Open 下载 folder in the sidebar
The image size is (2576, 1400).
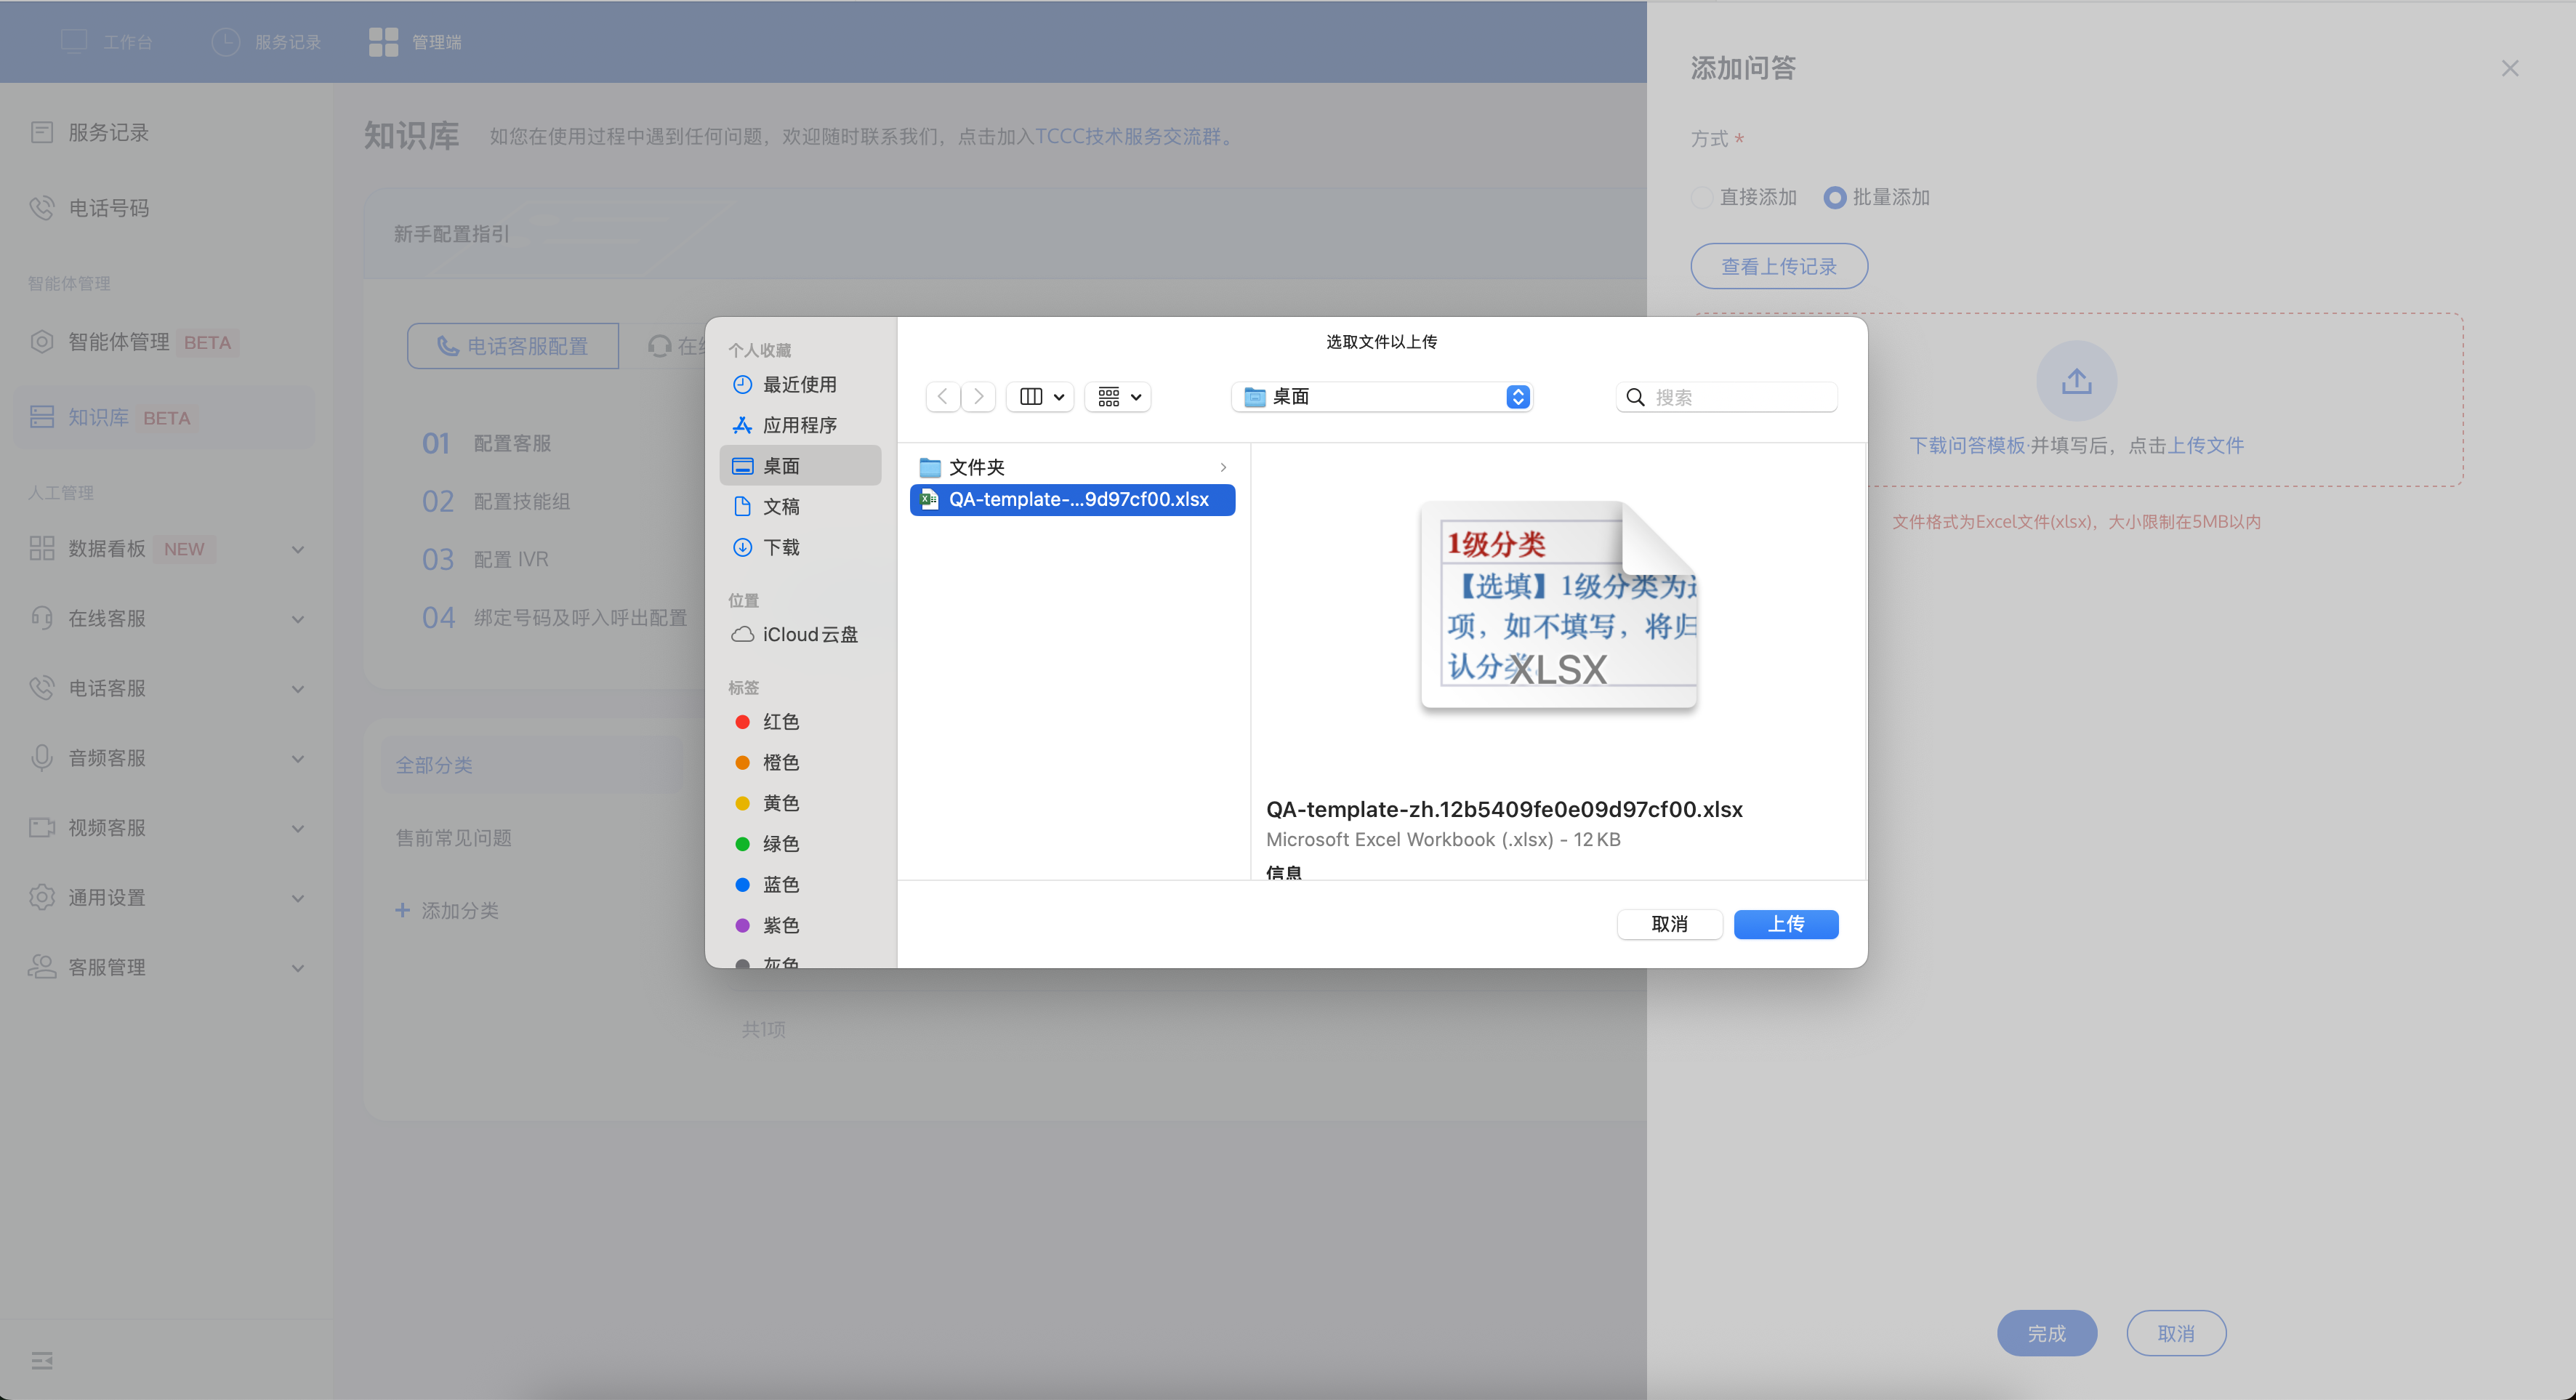tap(780, 547)
